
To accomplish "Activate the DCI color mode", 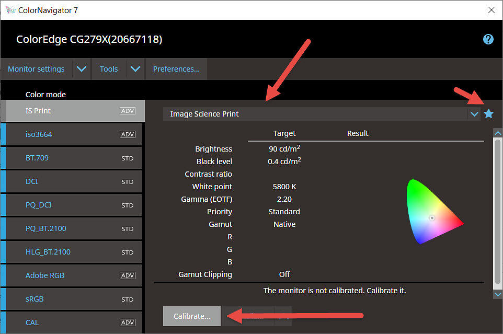I will click(x=32, y=181).
